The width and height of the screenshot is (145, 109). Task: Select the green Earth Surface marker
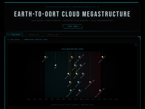pos(45,57)
